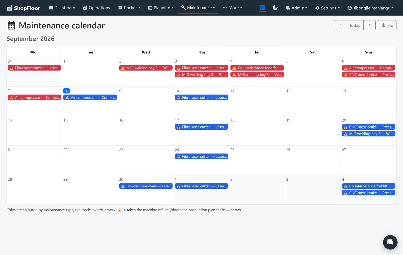Open Fibre laser cutter chip on Sept 10
The image size is (403, 255).
[201, 98]
